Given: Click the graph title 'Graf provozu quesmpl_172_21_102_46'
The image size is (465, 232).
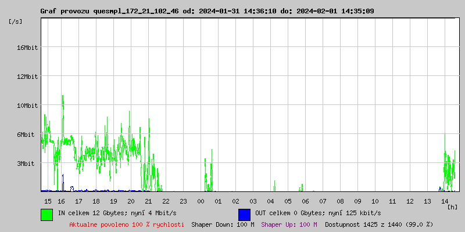Looking at the screenshot, I should [109, 11].
